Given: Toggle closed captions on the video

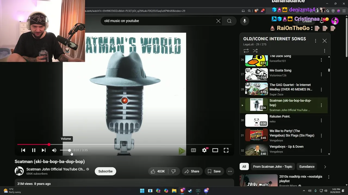Looking at the screenshot, I should tap(193, 150).
